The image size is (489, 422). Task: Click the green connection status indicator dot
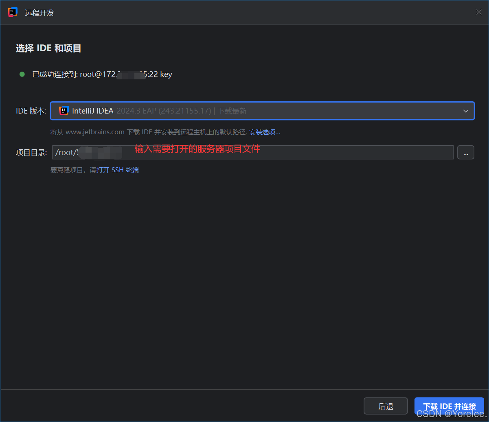(x=22, y=74)
